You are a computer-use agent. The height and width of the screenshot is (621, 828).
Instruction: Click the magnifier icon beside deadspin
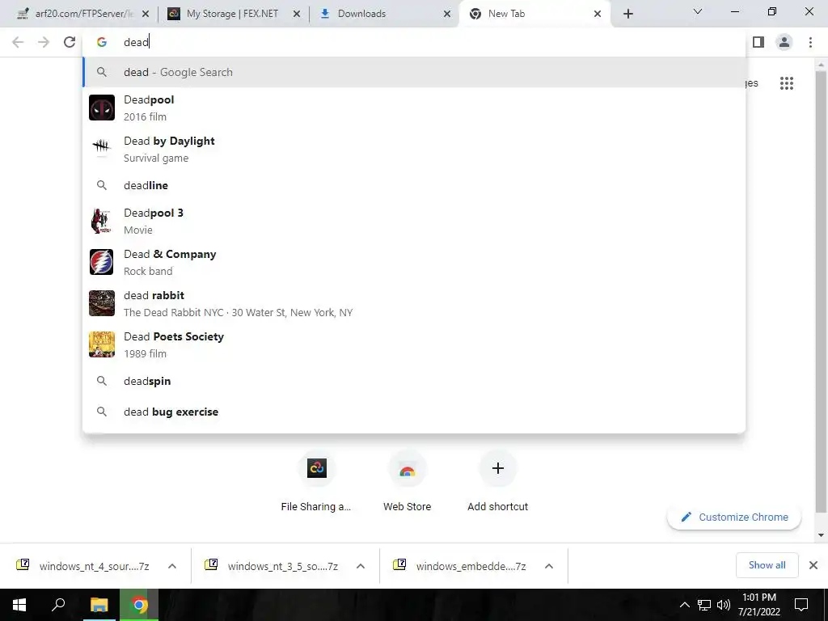102,381
